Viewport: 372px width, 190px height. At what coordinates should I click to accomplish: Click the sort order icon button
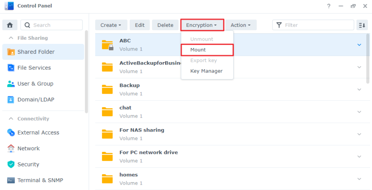click(362, 25)
